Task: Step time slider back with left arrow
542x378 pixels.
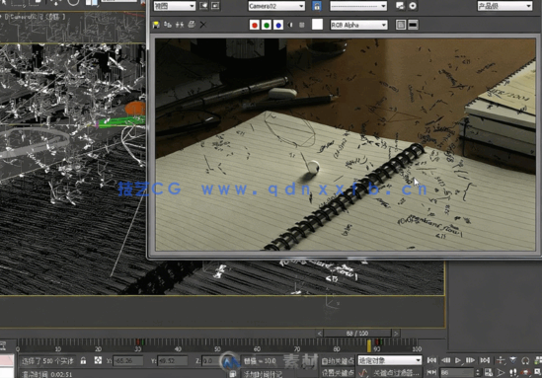Action: (x=320, y=333)
